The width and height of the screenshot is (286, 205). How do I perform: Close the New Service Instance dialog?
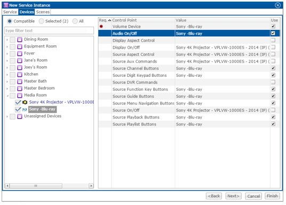click(277, 5)
